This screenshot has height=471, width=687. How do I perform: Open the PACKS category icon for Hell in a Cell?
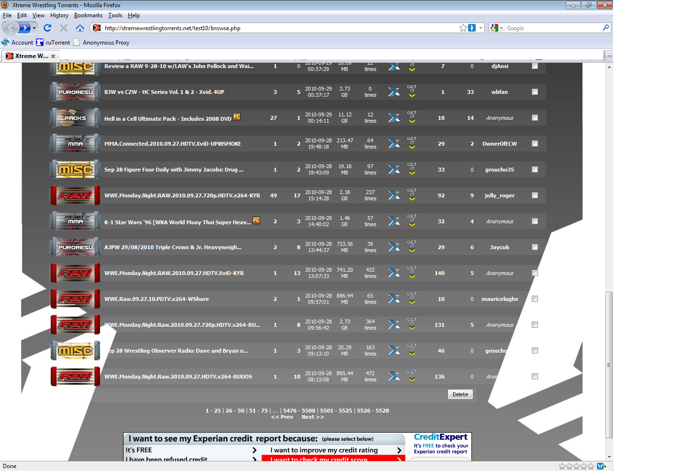75,118
